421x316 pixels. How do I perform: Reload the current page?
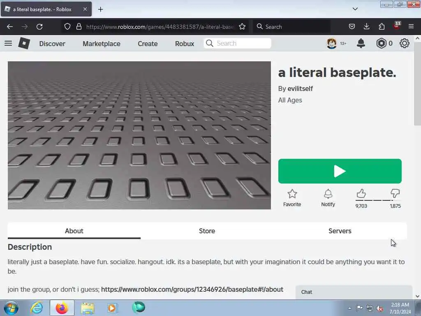click(39, 27)
